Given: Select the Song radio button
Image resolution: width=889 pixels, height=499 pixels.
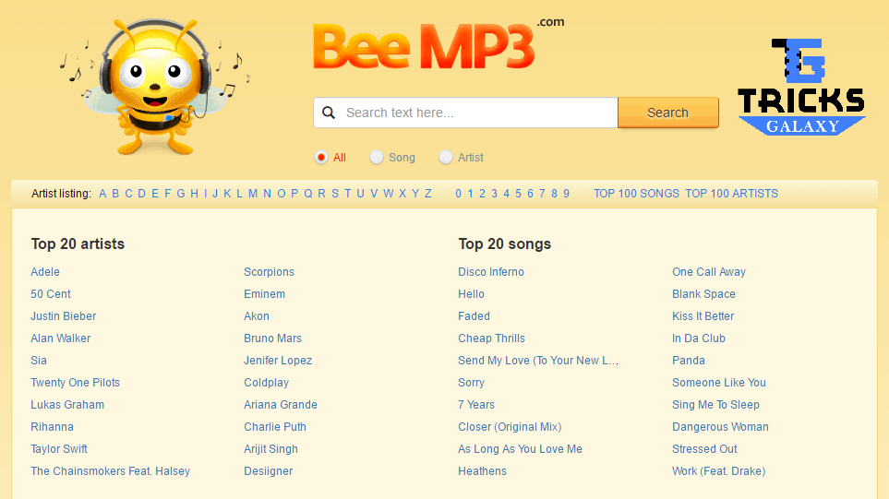Looking at the screenshot, I should (377, 158).
